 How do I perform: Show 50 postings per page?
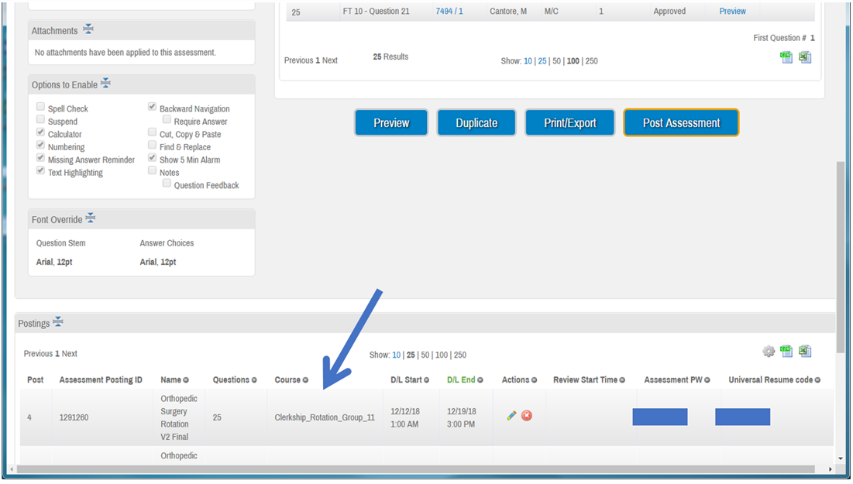pos(425,355)
